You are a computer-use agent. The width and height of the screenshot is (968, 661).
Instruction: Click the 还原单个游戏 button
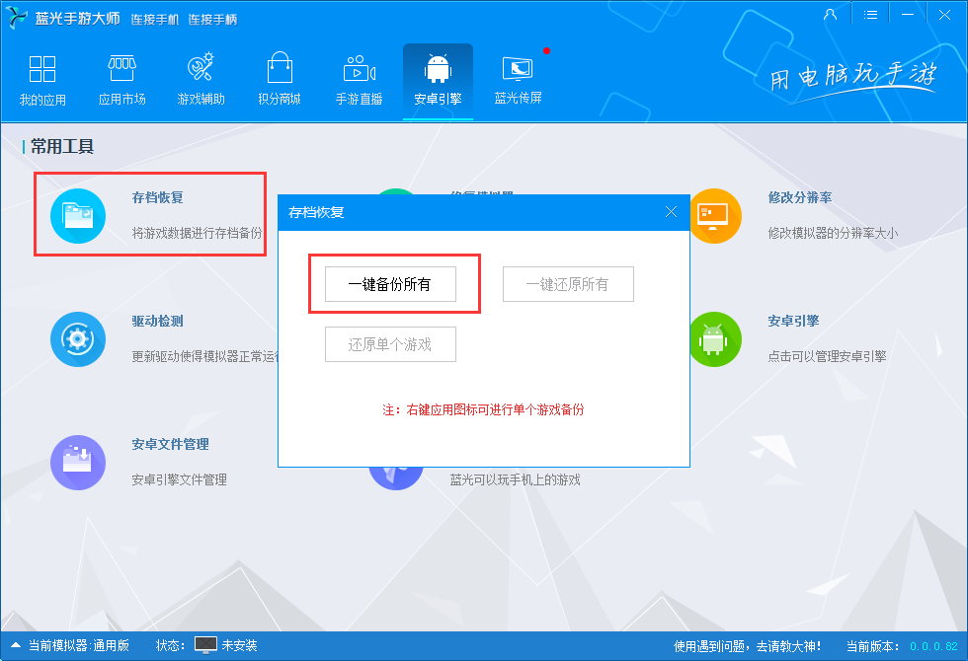click(x=390, y=344)
